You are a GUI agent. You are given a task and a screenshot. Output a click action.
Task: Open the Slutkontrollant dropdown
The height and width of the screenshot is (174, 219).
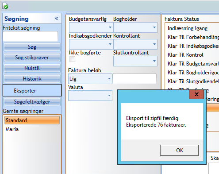point(135,61)
